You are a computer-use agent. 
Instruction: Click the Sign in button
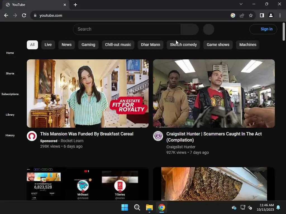(x=263, y=29)
